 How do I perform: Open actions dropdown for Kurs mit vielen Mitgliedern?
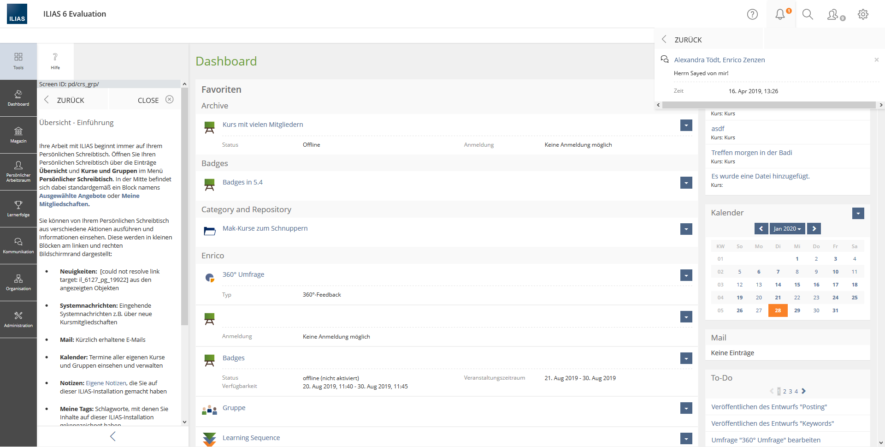coord(686,125)
